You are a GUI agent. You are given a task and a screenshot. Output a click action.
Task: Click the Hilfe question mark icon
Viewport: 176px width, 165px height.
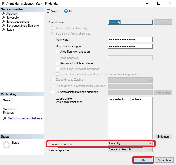[x=66, y=11]
